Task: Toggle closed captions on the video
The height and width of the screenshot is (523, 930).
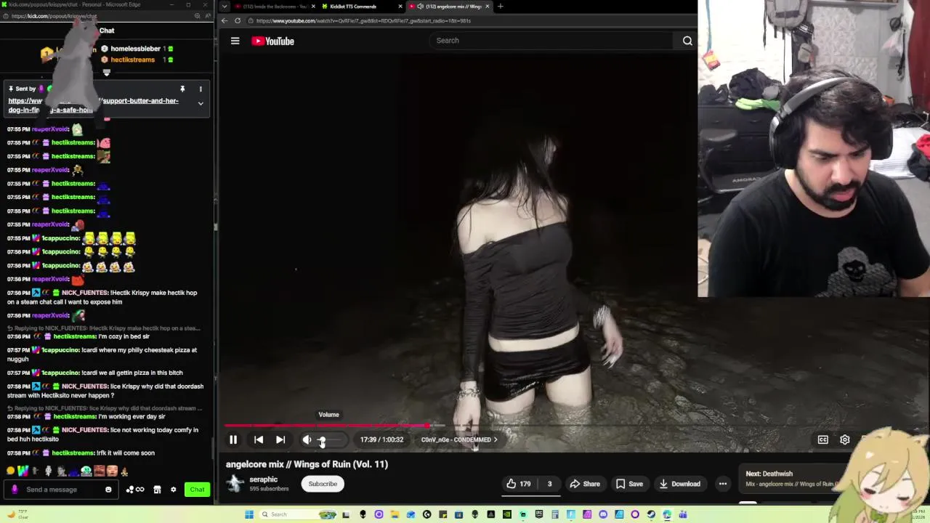Action: pos(822,439)
